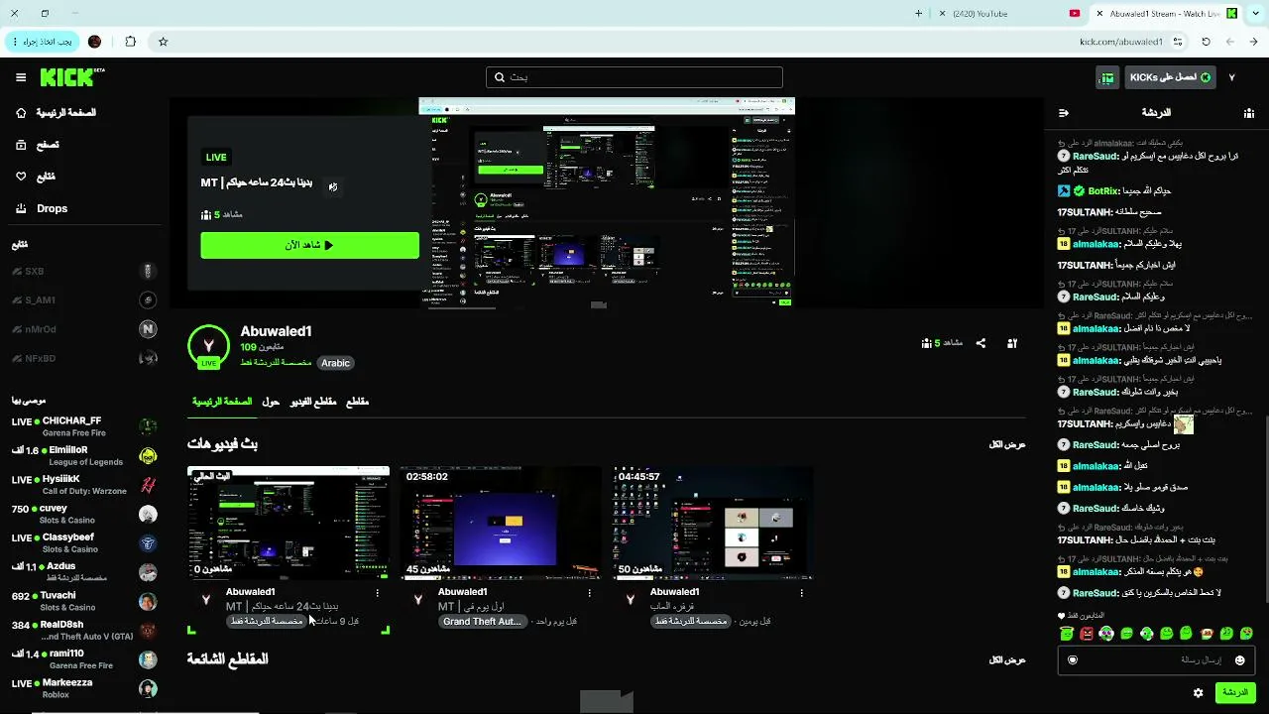
Task: Click the share icon near viewers count
Action: (x=981, y=343)
